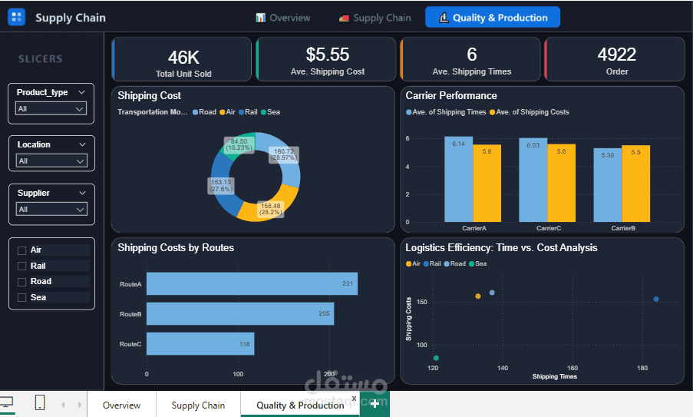
Task: Click the 46K Total Unit Sold card
Action: 182,59
